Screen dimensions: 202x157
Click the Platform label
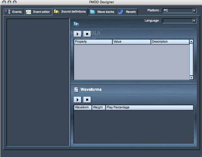(x=154, y=10)
